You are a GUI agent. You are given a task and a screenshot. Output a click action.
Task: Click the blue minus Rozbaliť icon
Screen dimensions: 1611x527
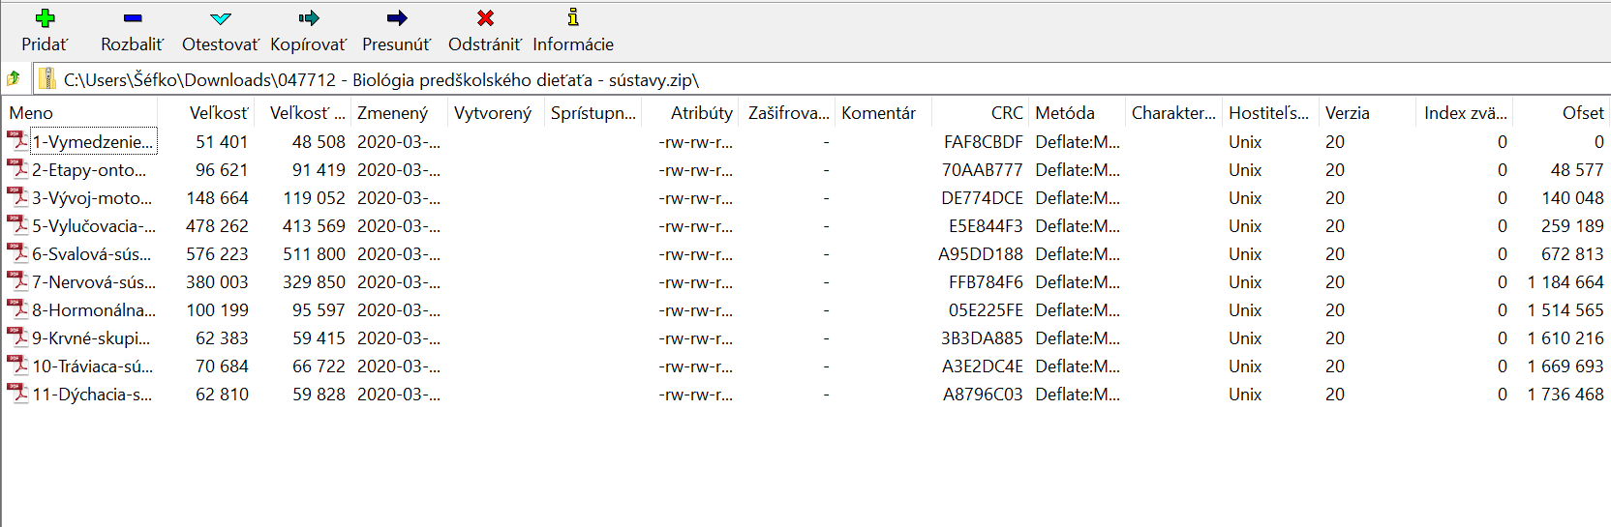pyautogui.click(x=133, y=18)
